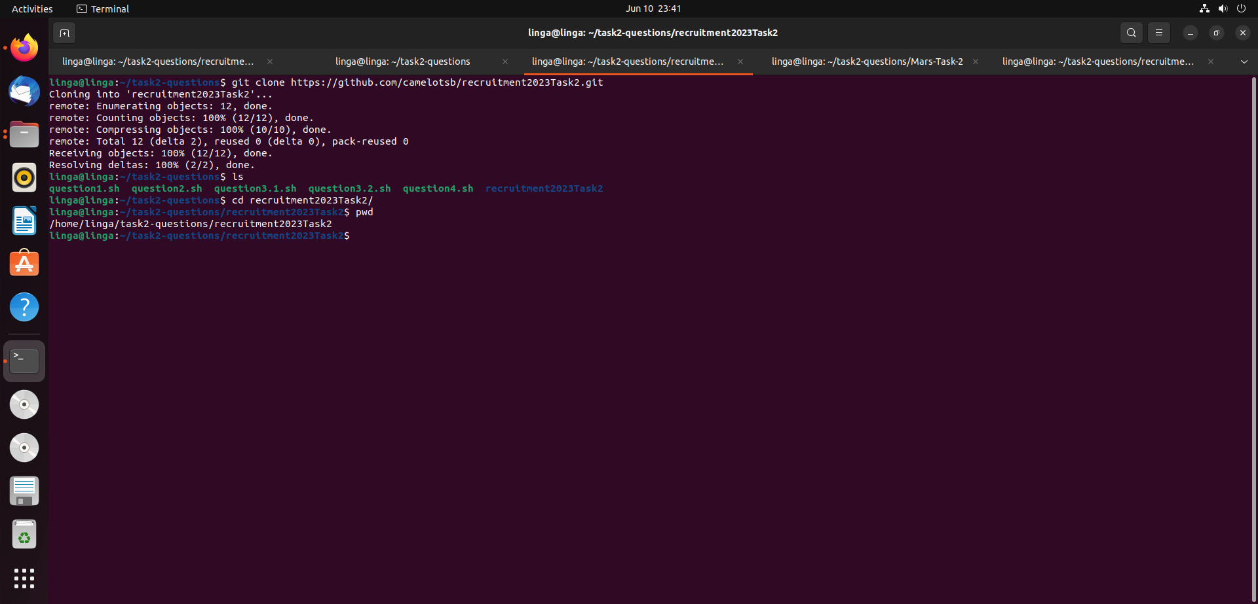1258x604 pixels.
Task: Open the Trash in the dock
Action: [x=24, y=535]
